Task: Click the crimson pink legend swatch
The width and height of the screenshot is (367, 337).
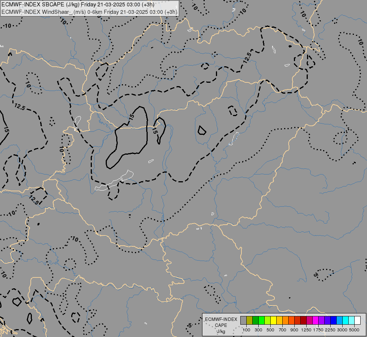Action: click(309, 321)
